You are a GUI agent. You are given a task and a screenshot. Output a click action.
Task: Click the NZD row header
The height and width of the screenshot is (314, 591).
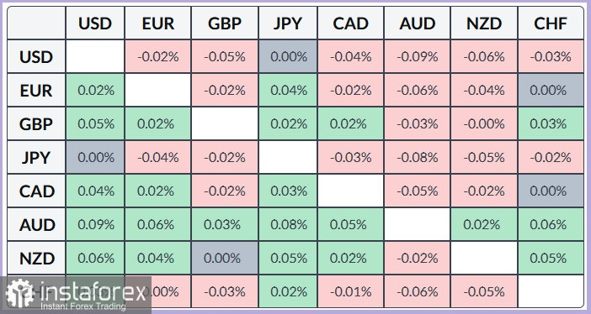pyautogui.click(x=36, y=258)
